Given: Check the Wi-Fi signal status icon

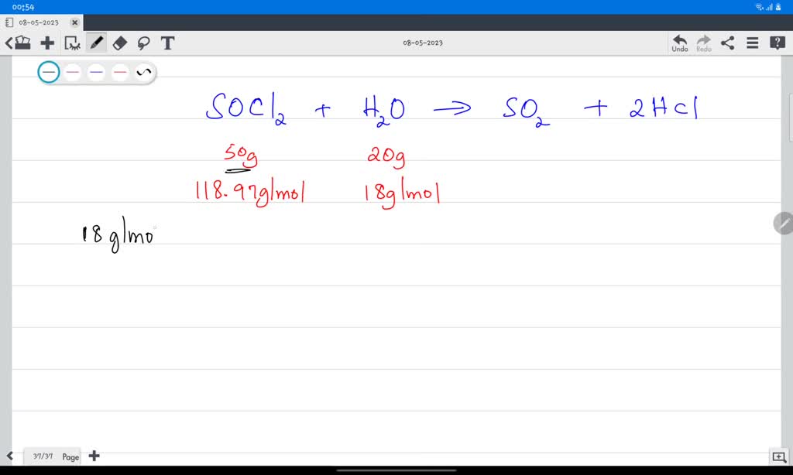Looking at the screenshot, I should [759, 7].
